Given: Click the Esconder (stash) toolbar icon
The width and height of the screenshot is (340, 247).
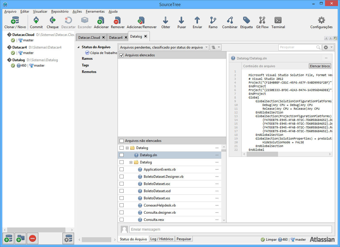Looking at the screenshot, I should click(x=84, y=20).
